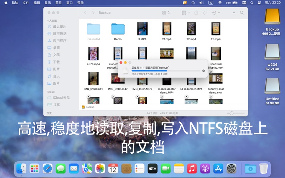Open the group-by options dropdown
The width and height of the screenshot is (285, 178).
(186, 13)
